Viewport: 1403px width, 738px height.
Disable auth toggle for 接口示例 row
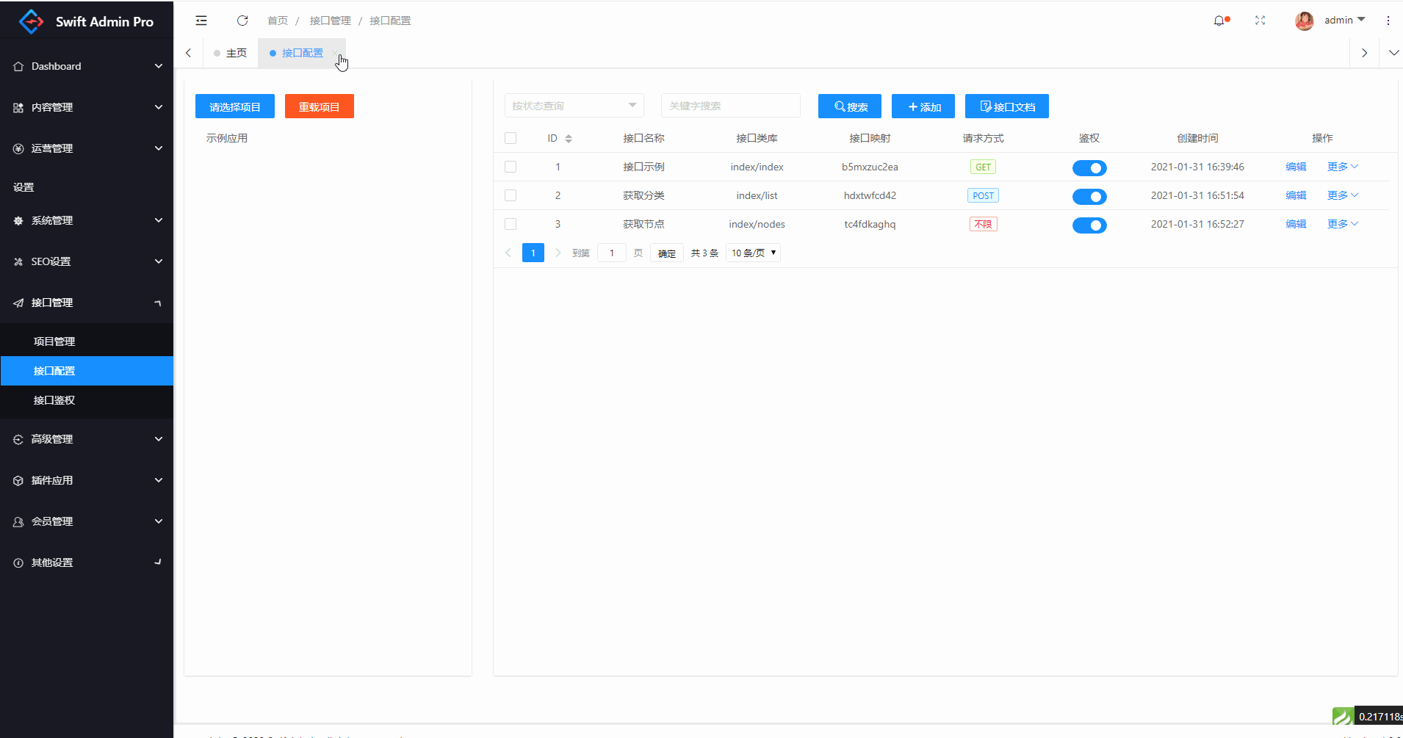(1089, 168)
